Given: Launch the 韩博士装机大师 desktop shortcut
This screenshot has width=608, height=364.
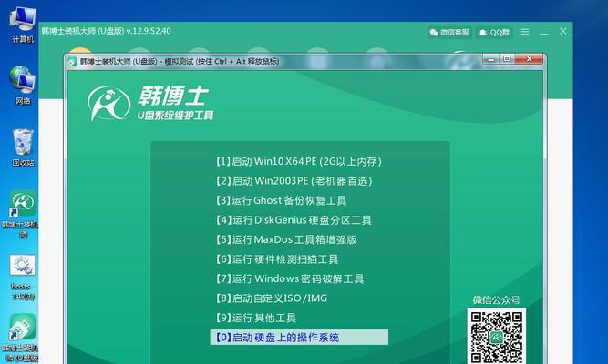Looking at the screenshot, I should [22, 213].
